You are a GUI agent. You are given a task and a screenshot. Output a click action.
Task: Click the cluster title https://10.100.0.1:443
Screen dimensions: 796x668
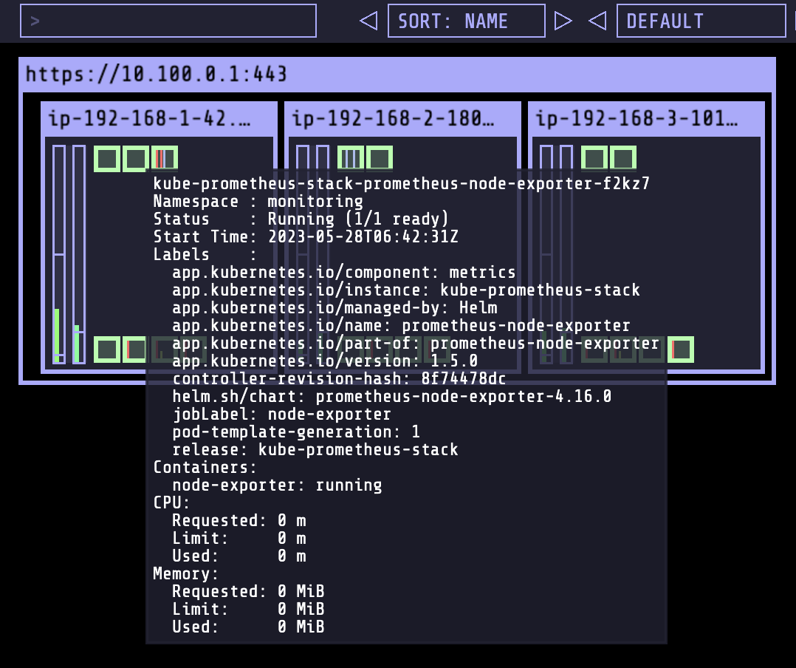(x=157, y=74)
